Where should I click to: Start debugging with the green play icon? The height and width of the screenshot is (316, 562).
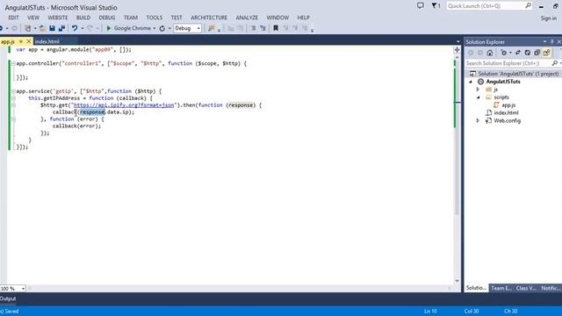pyautogui.click(x=109, y=28)
